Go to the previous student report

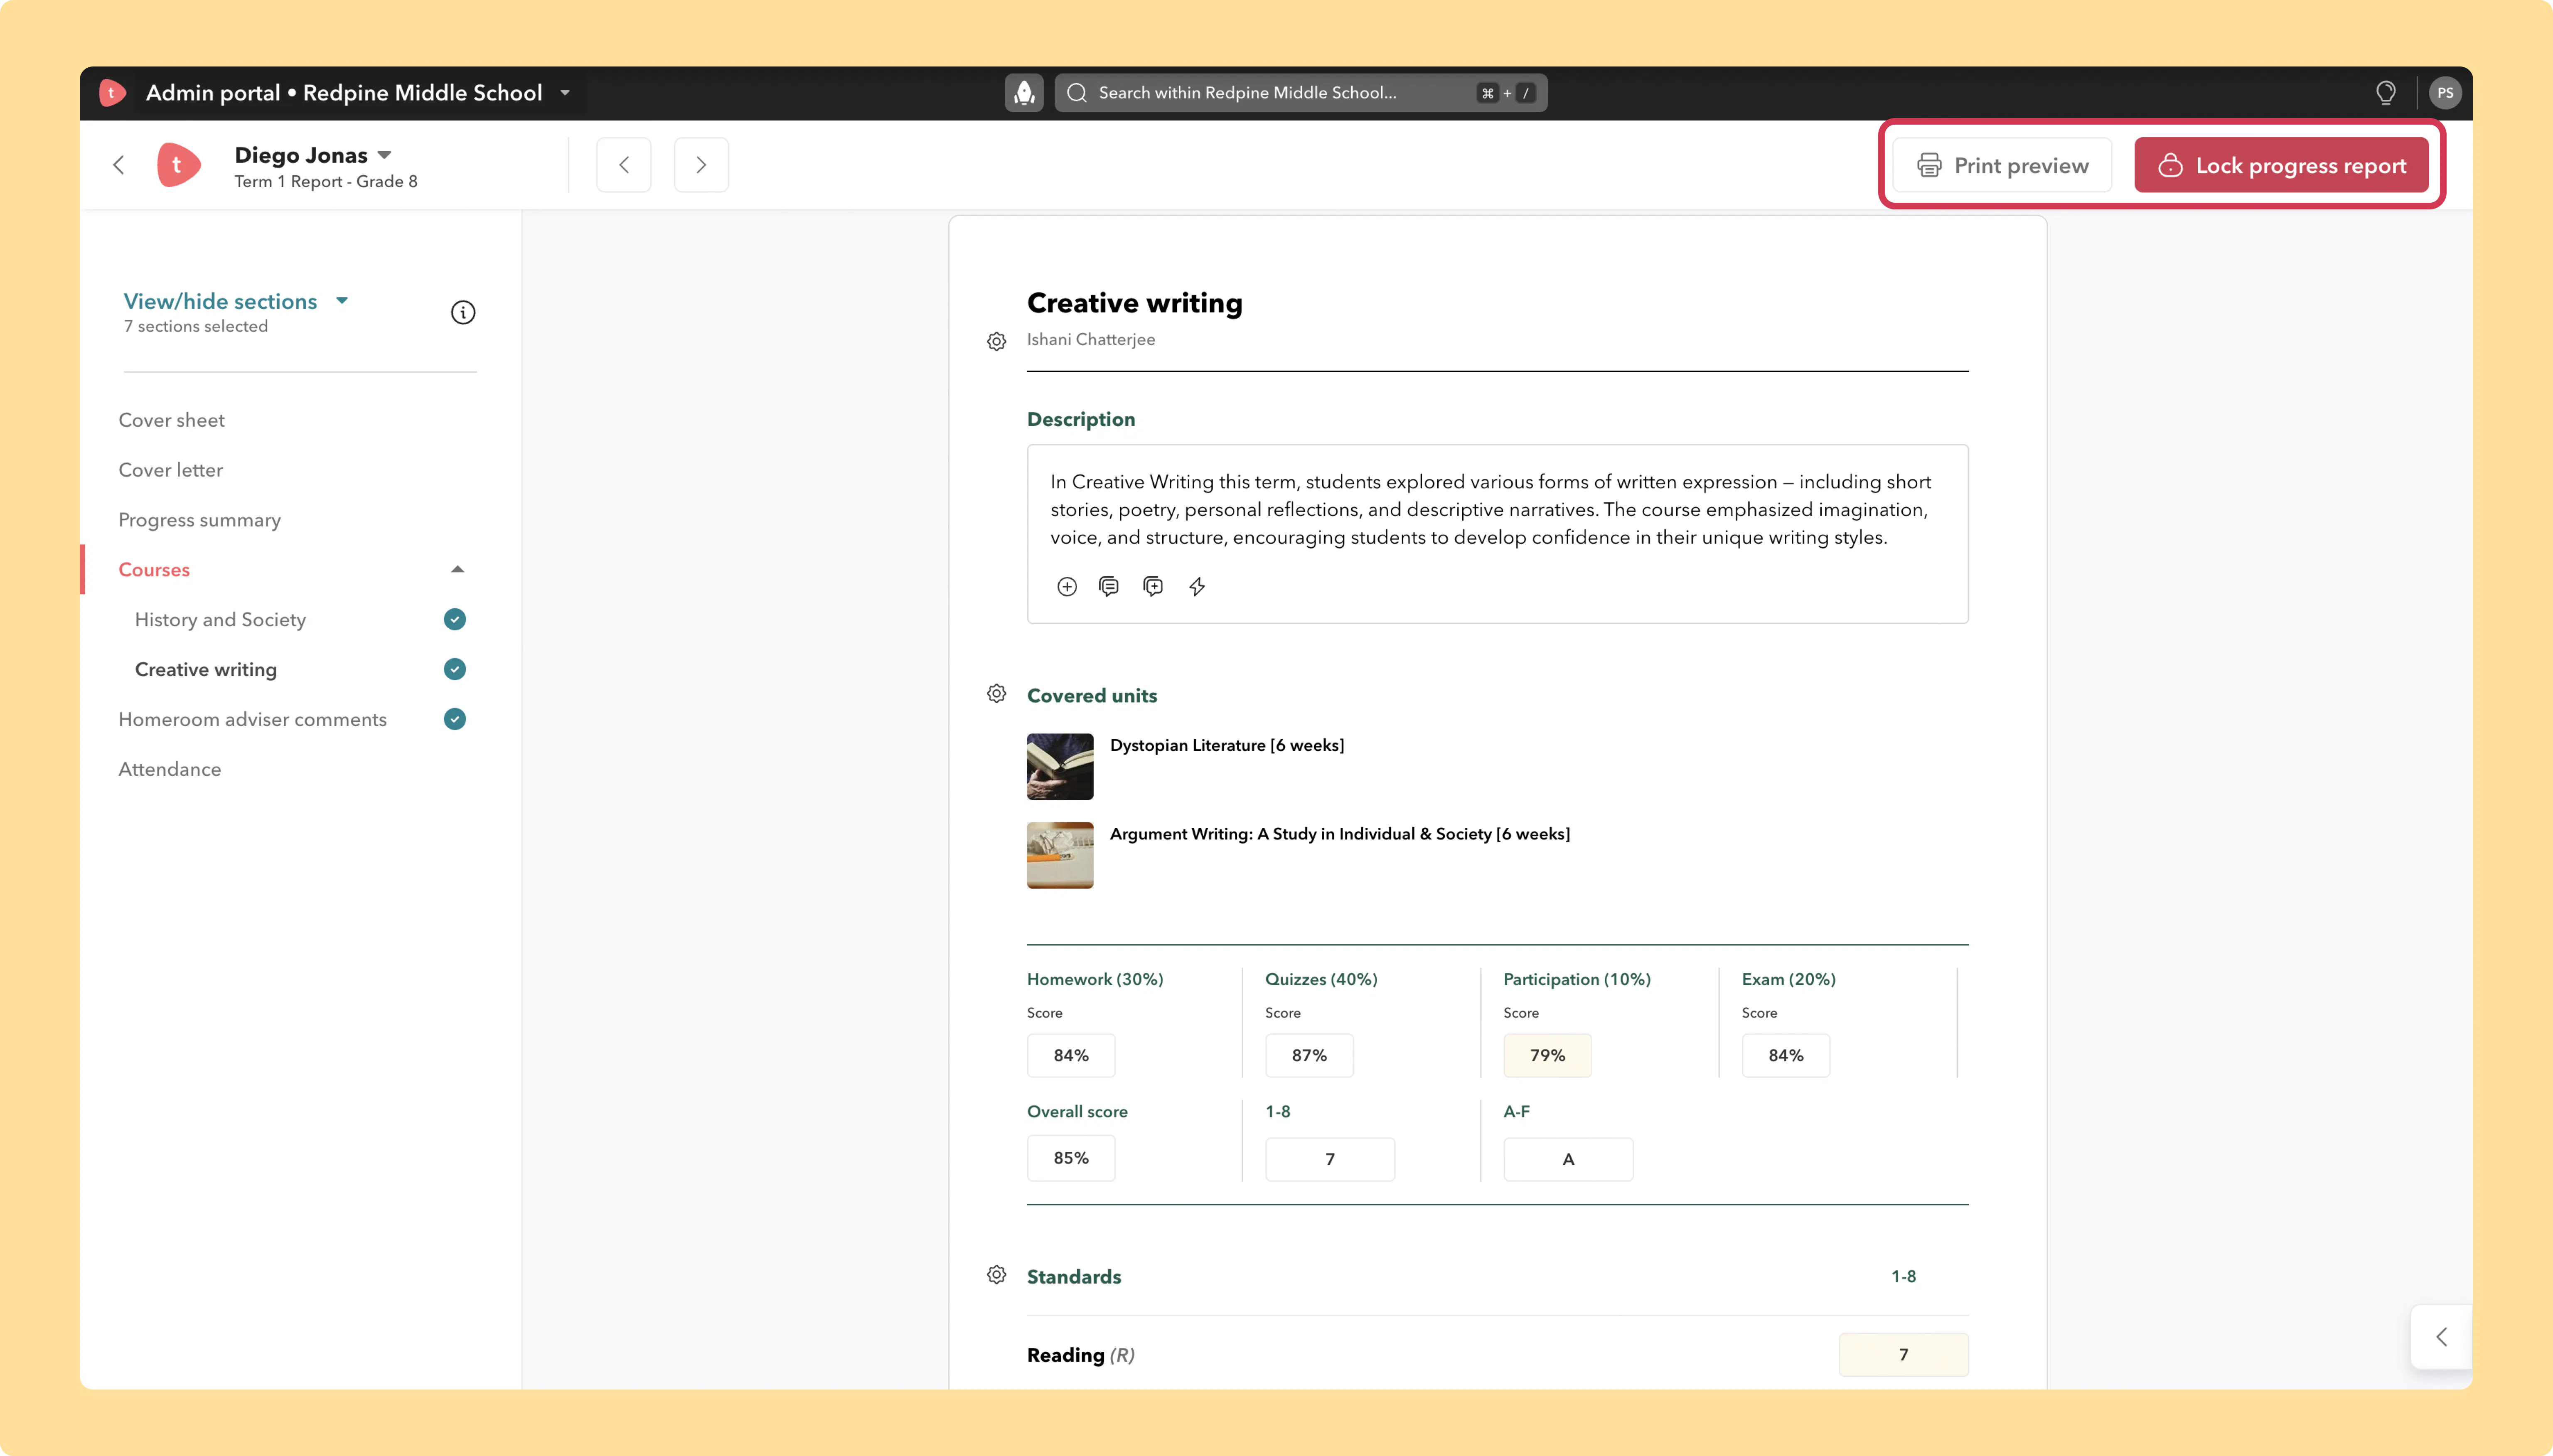click(624, 165)
